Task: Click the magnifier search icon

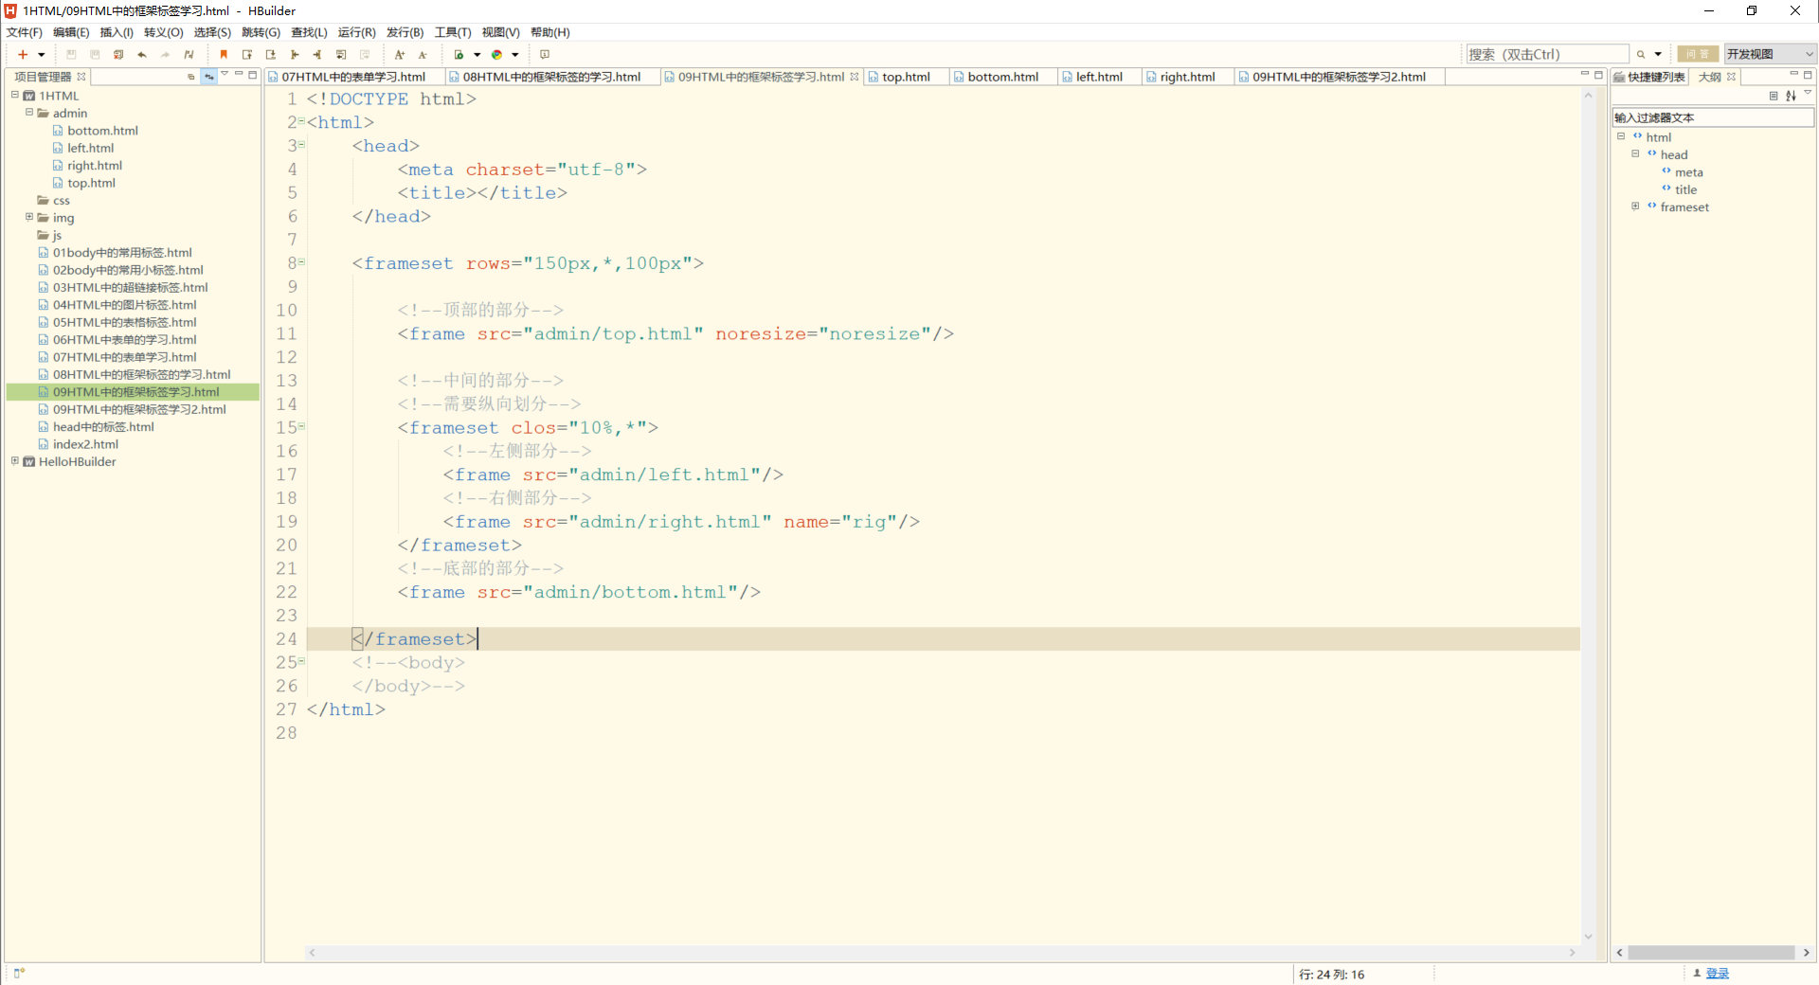Action: [1641, 55]
